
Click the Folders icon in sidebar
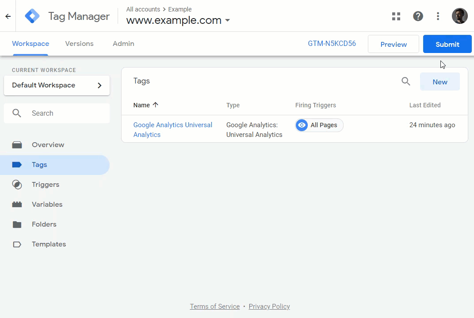(17, 224)
